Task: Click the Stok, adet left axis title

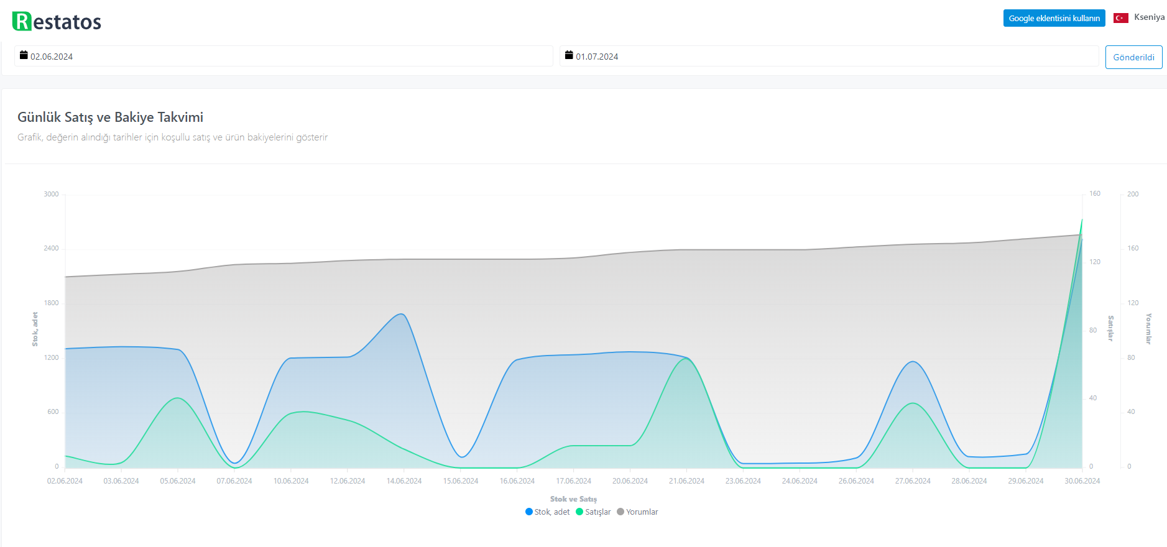Action: tap(35, 329)
